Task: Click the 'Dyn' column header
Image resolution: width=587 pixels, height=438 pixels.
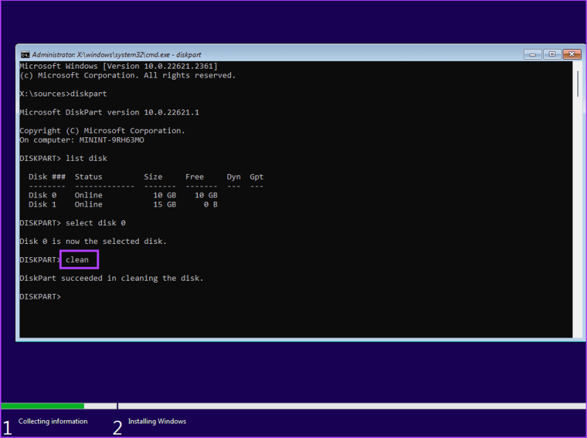Action: tap(234, 177)
